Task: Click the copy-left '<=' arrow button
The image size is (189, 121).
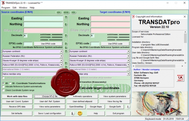Action: click(x=59, y=12)
